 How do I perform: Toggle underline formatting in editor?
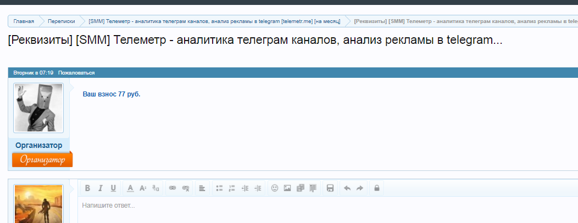click(x=113, y=188)
